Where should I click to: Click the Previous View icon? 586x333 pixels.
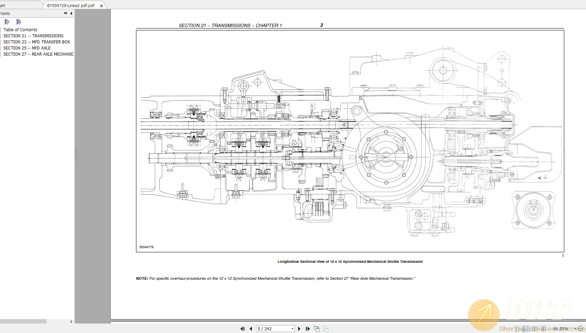pyautogui.click(x=317, y=329)
